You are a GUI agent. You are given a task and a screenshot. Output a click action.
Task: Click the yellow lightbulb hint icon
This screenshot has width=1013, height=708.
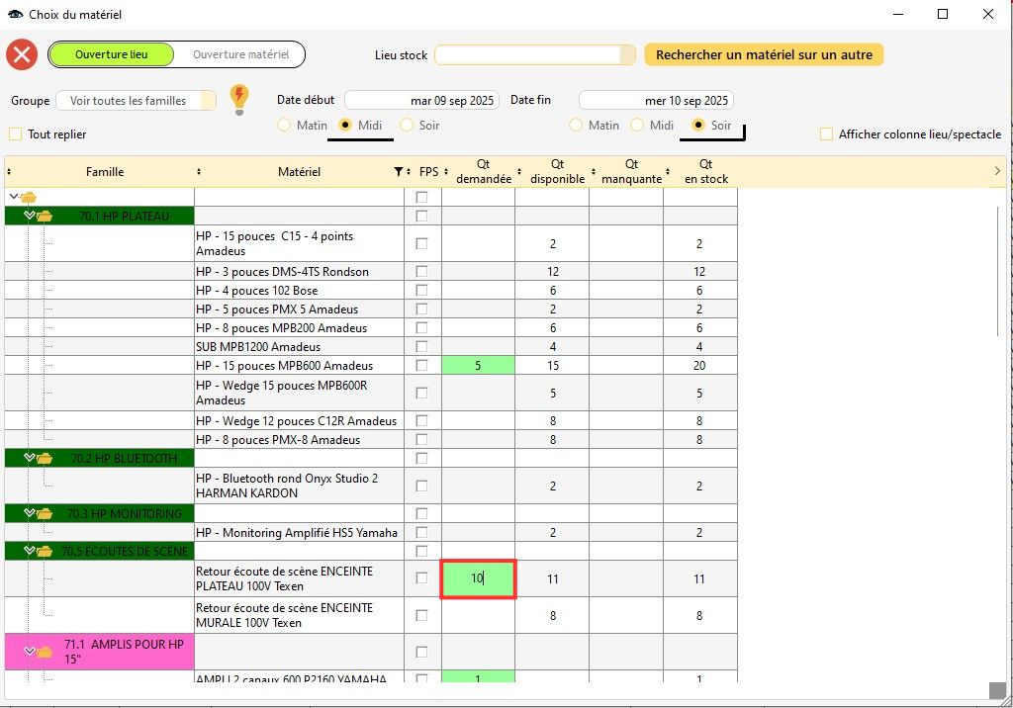point(238,99)
